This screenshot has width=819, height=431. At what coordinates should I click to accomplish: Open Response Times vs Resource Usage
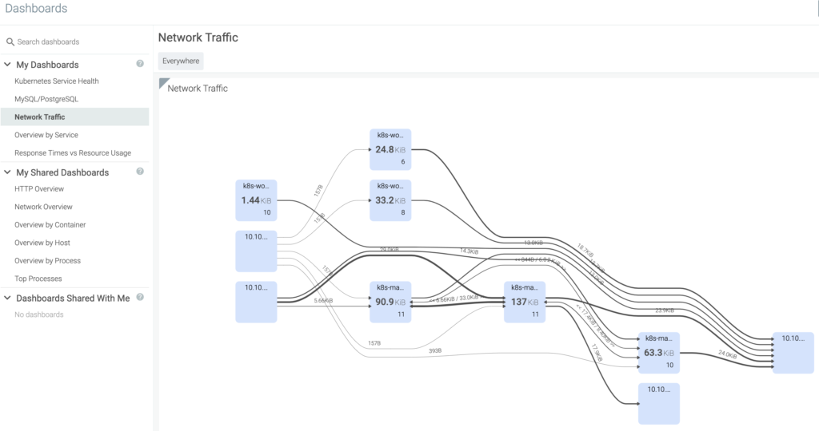(73, 152)
